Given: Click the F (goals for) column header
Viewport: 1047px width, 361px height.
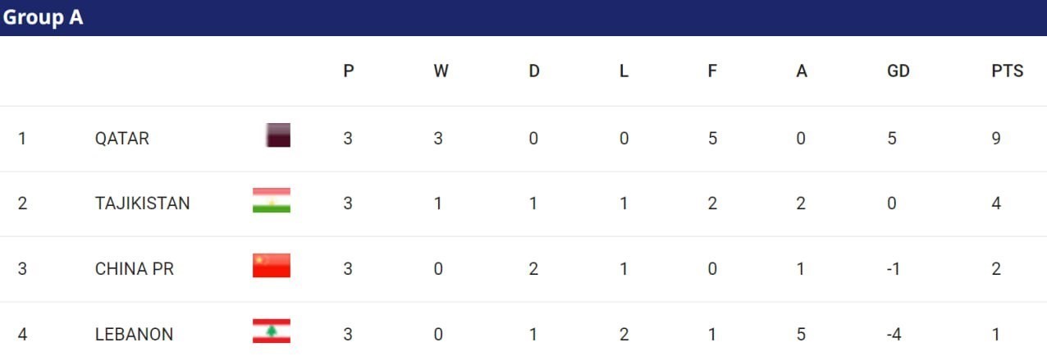Looking at the screenshot, I should (x=712, y=71).
